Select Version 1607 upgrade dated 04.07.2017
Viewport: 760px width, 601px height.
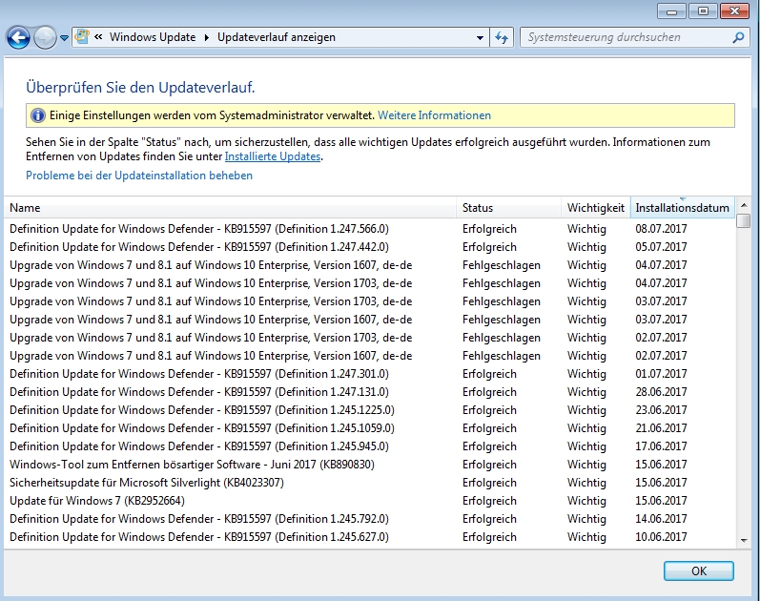pyautogui.click(x=371, y=265)
